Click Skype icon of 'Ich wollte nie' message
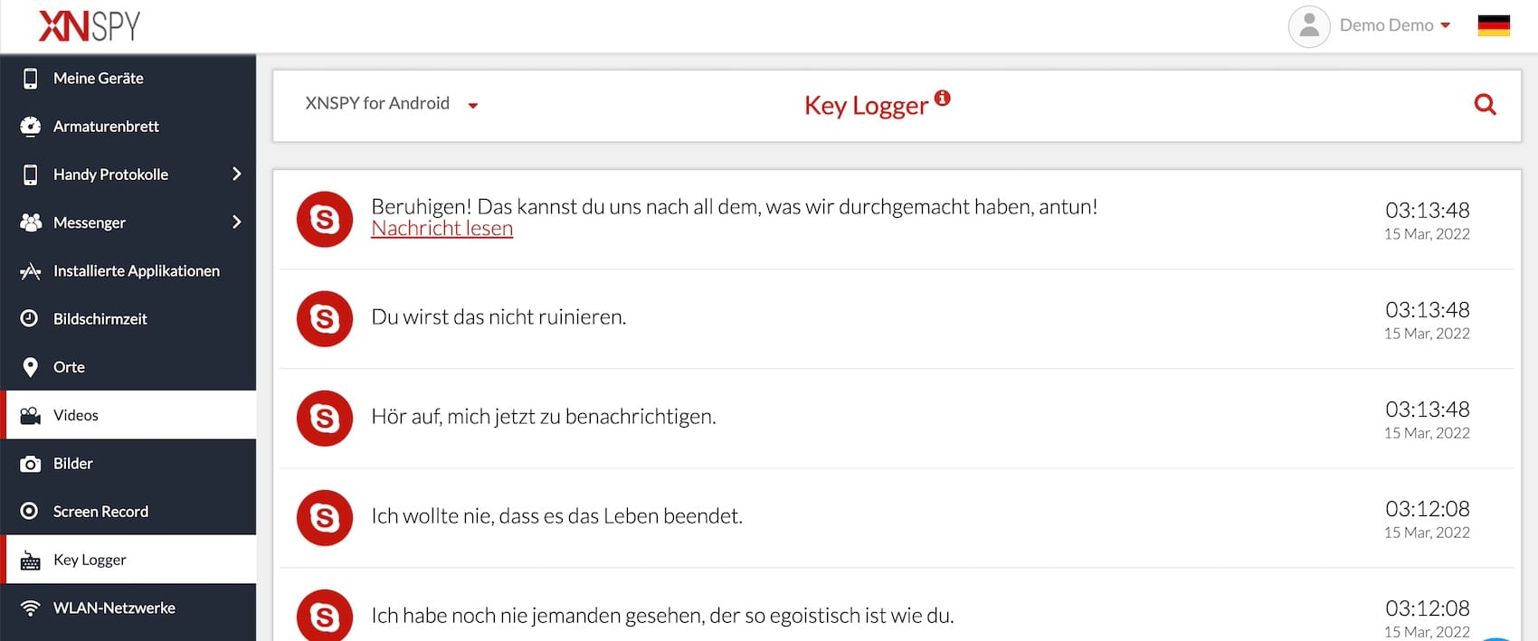The width and height of the screenshot is (1538, 641). pos(325,517)
